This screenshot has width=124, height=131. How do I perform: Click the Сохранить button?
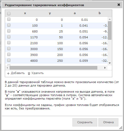pyautogui.click(x=85, y=122)
